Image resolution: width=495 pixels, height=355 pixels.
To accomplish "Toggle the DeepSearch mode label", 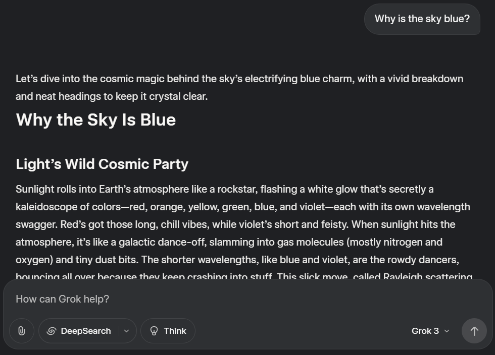I will (x=85, y=331).
